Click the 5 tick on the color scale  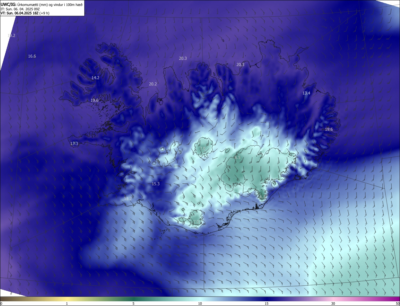(133, 303)
